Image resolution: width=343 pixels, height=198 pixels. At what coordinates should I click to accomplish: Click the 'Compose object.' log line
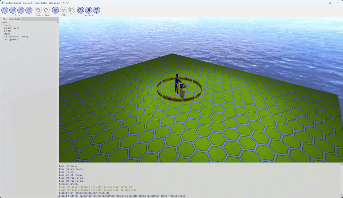click(x=68, y=184)
